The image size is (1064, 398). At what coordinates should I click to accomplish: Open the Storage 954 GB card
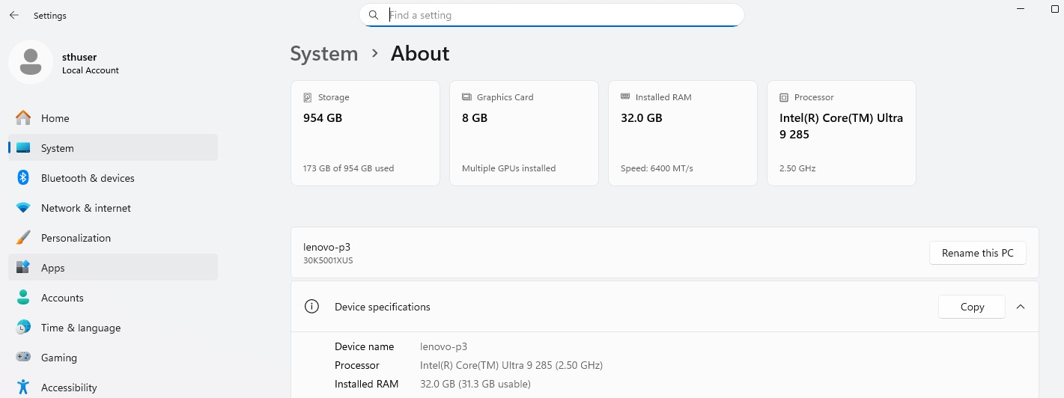[x=365, y=133]
